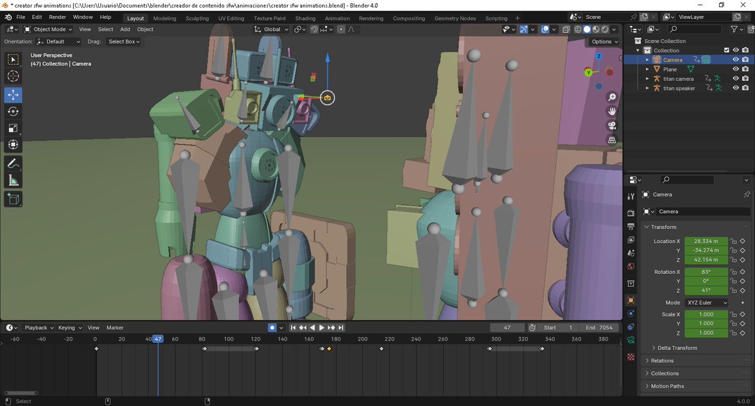Disable titan speaker in renders camera icon

745,88
